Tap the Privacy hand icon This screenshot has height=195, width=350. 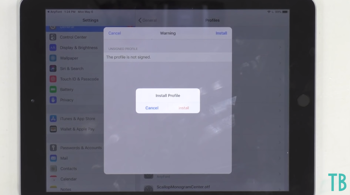[53, 100]
